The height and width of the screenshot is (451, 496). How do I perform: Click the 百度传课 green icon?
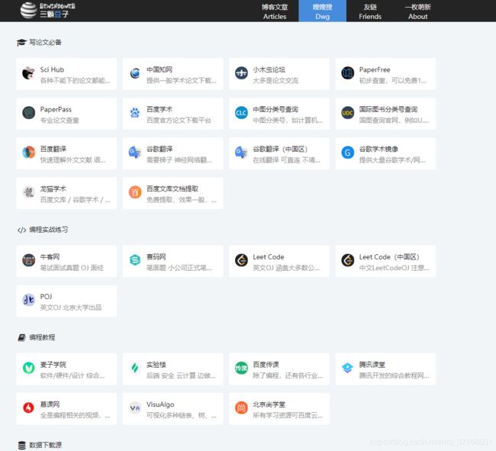tap(241, 368)
